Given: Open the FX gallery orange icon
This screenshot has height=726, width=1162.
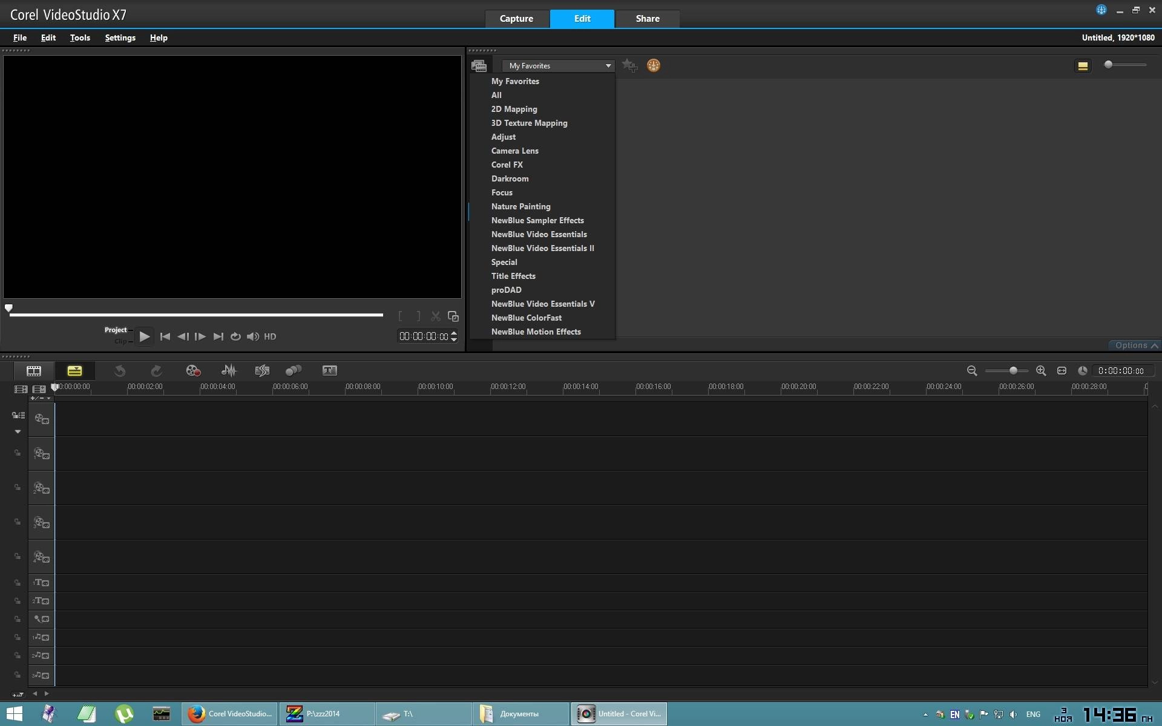Looking at the screenshot, I should pos(654,65).
